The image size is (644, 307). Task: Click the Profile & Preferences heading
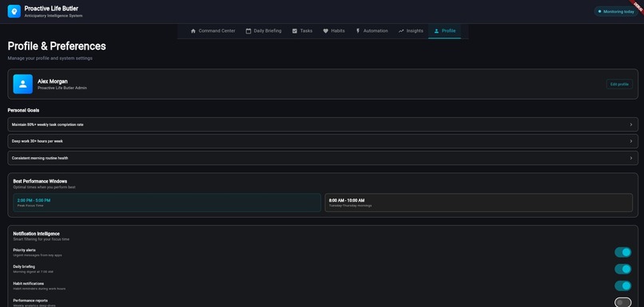coord(57,46)
